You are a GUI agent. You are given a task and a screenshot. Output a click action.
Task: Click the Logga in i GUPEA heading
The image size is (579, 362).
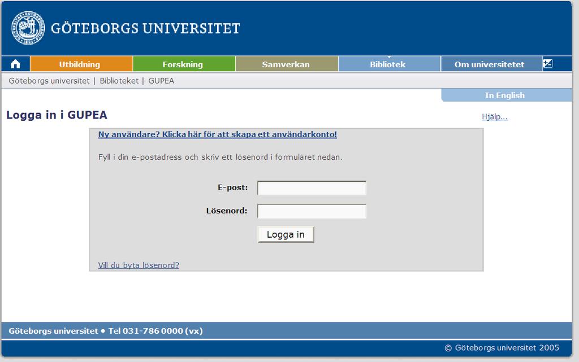(x=57, y=115)
